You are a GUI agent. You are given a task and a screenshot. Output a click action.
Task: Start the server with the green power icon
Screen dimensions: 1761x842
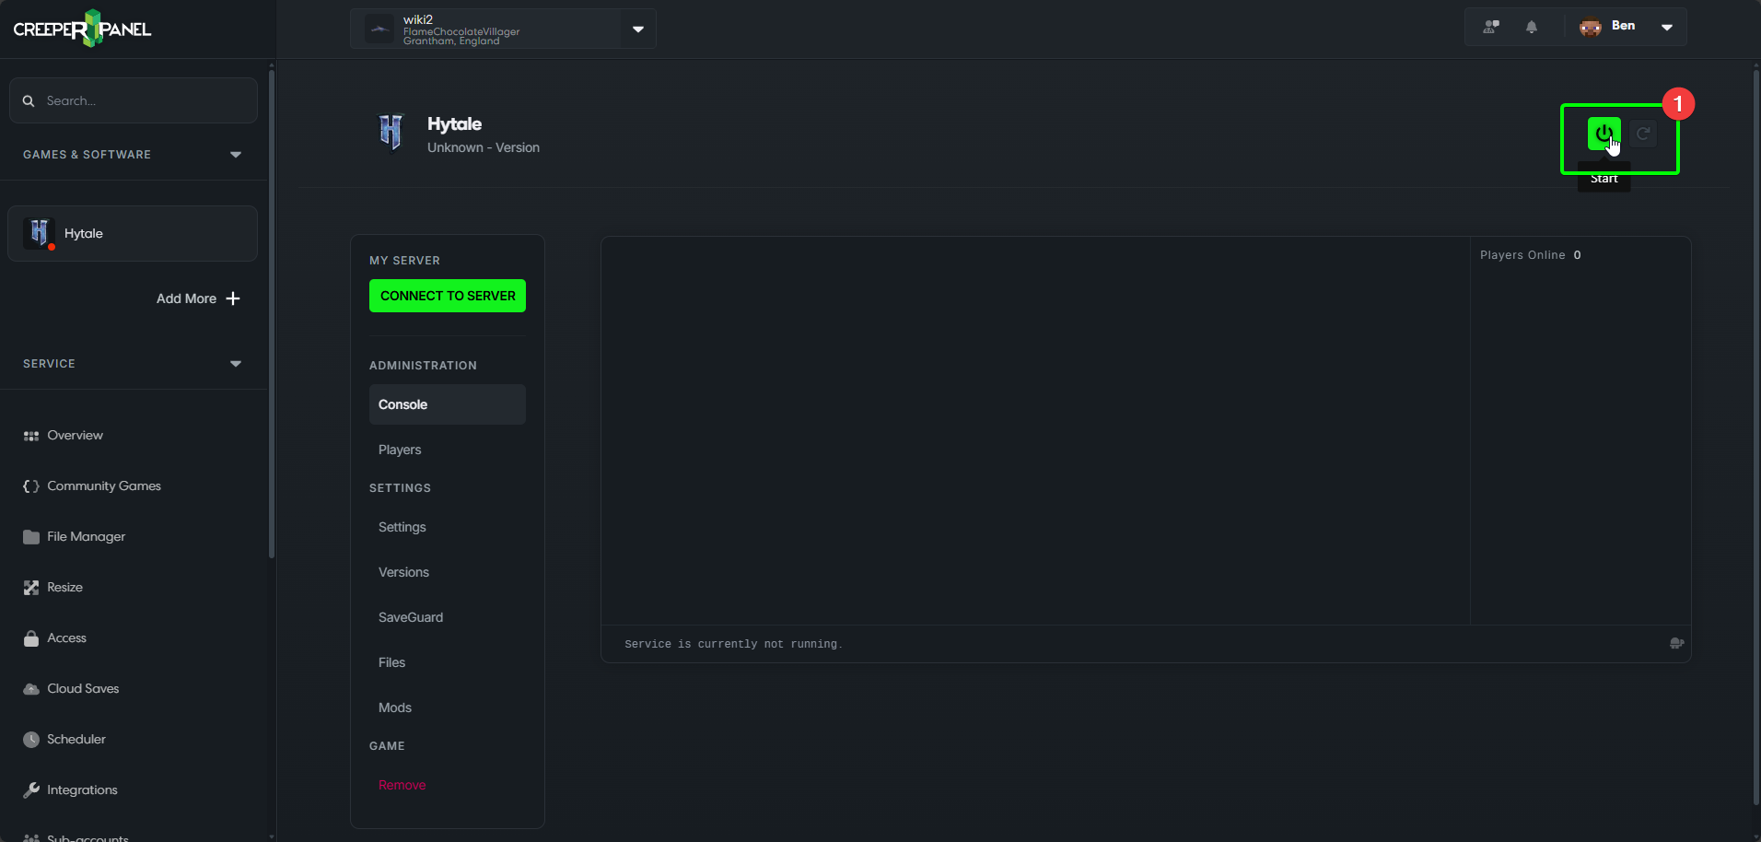pos(1604,134)
